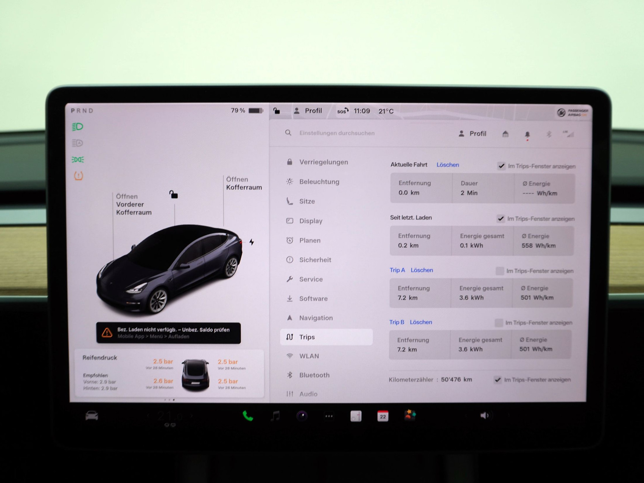Open the music player app
644x483 pixels.
point(275,416)
